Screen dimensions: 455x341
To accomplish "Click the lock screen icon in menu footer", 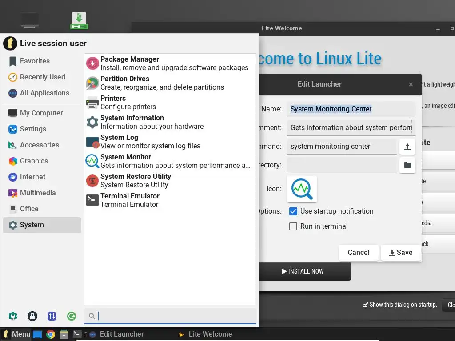I will [x=32, y=316].
